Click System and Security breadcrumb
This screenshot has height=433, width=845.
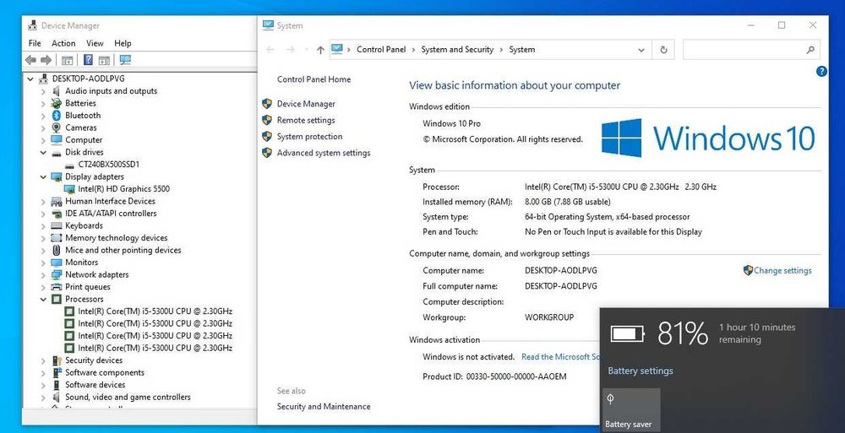pos(457,50)
